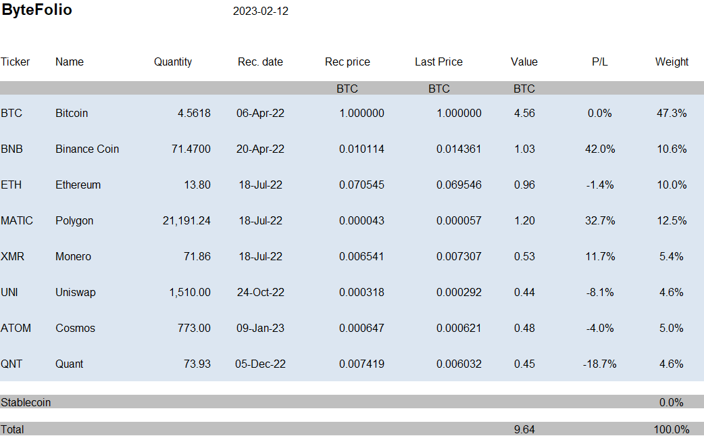Click the Rec price column header
This screenshot has height=436, width=704.
pos(347,62)
